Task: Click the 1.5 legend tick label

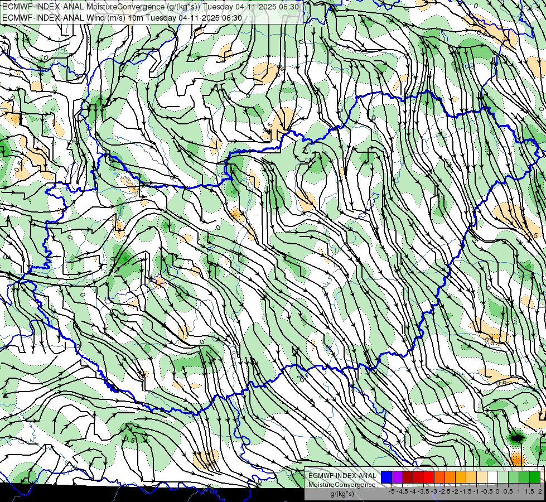Action: 530,491
